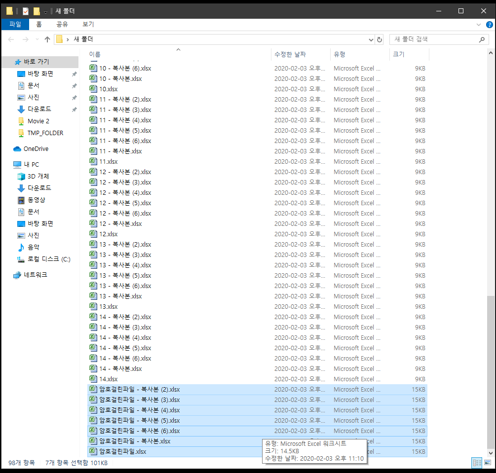
Task: Go up one folder level
Action: 47,39
